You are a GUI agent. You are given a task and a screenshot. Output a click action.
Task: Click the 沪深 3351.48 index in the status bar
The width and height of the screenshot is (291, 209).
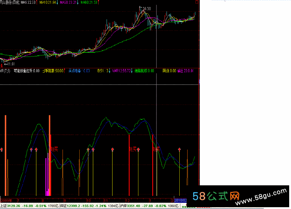click(x=130, y=206)
